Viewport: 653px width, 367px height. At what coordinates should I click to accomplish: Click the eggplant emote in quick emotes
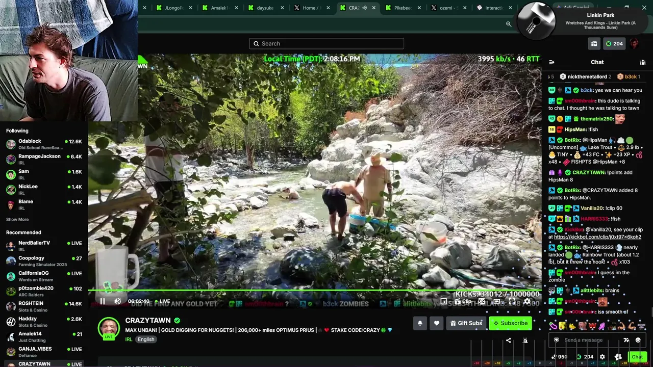(553, 325)
